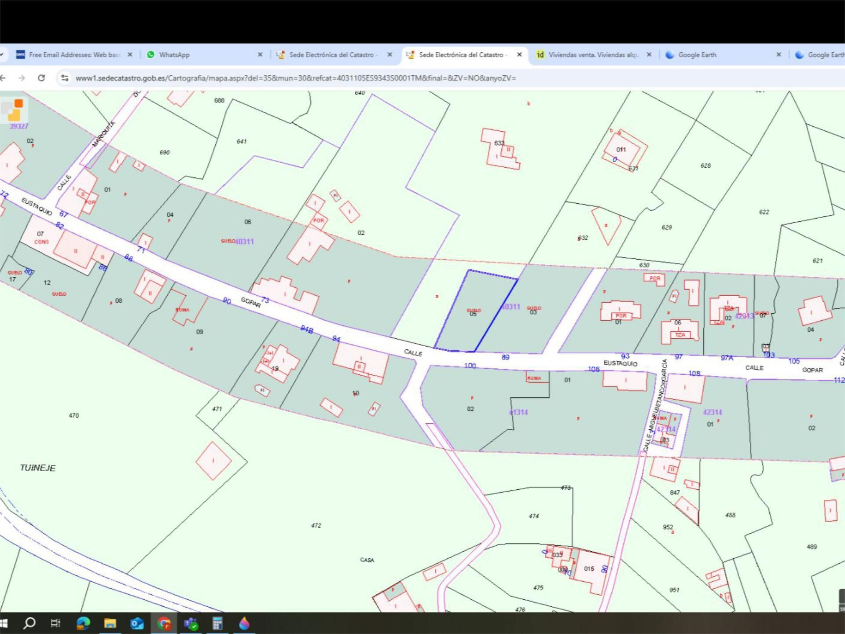Switch to the first Google Earth tab
845x634 pixels.
pos(724,55)
